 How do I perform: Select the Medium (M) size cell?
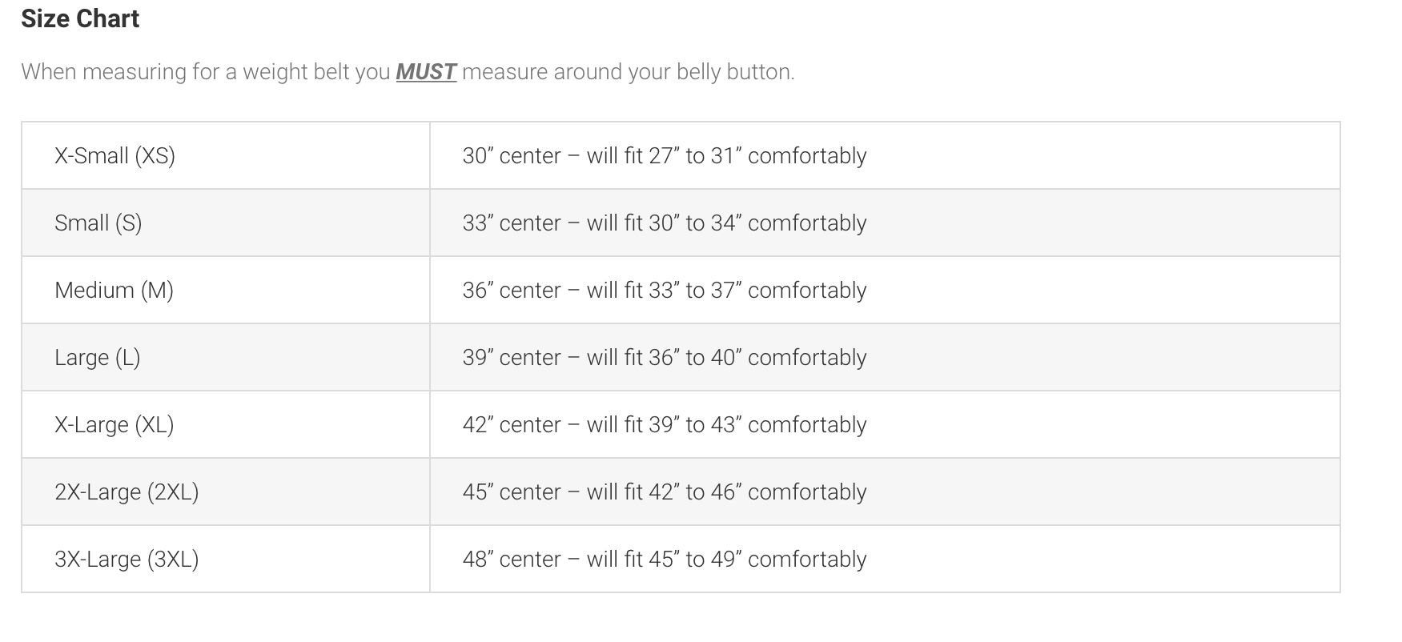coord(226,290)
